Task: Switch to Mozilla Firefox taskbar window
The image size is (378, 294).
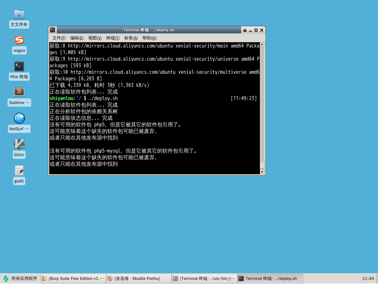Action: 139,279
